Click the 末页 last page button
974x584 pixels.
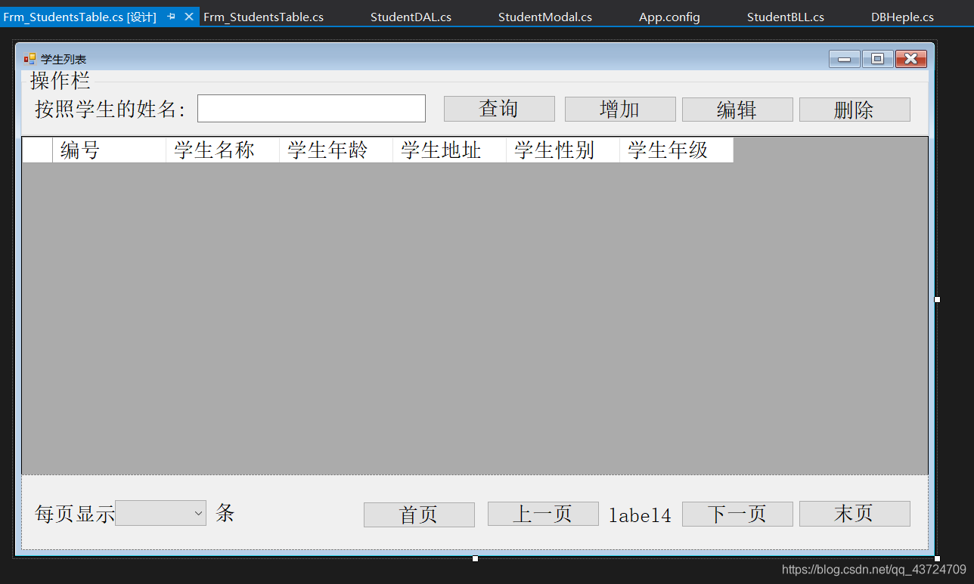(x=855, y=514)
